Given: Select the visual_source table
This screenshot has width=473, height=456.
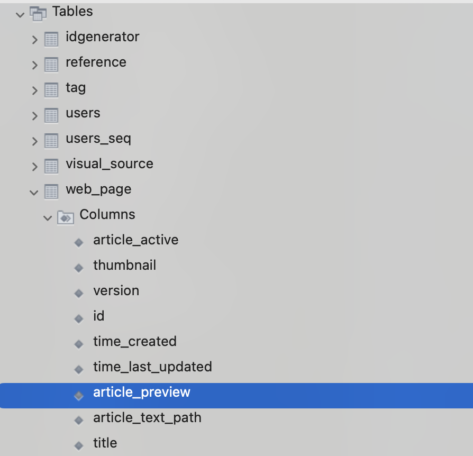Looking at the screenshot, I should coord(110,164).
